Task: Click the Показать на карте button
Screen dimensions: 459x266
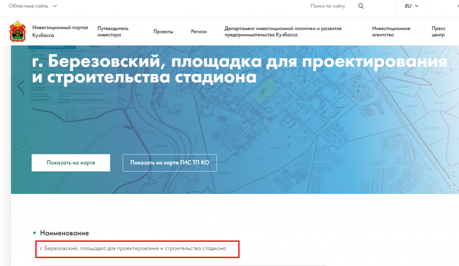Action: pyautogui.click(x=71, y=163)
